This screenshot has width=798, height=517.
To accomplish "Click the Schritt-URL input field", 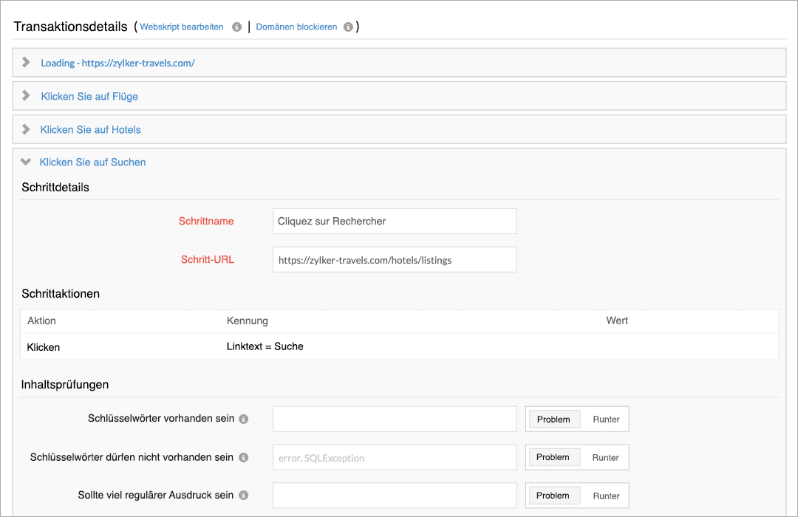I will point(395,259).
